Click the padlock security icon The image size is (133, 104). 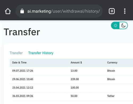(x=22, y=11)
